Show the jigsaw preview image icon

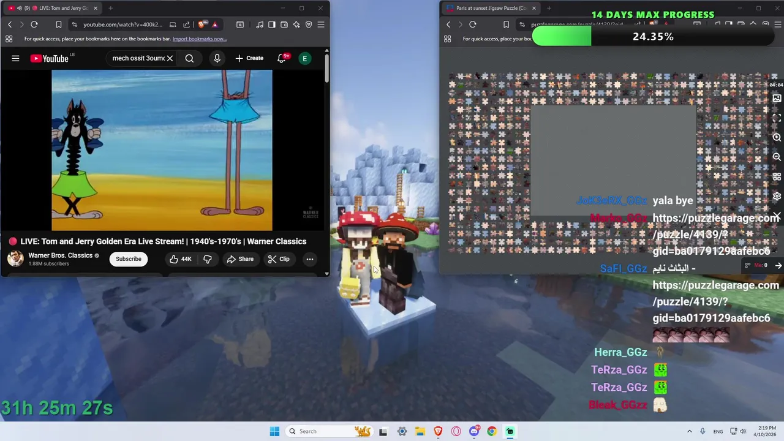click(x=777, y=98)
